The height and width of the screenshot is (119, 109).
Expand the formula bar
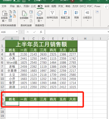pyautogui.click(x=108, y=32)
